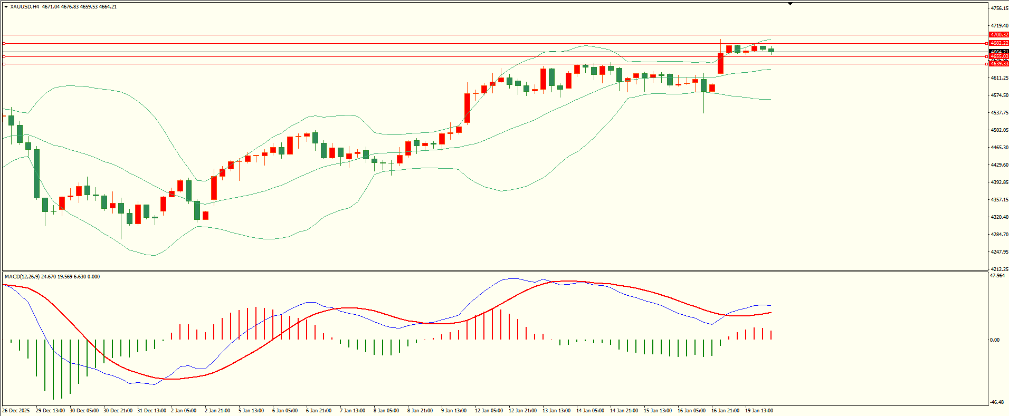The height and width of the screenshot is (416, 1009).
Task: Select left square handle of 4639.33 line
Action: 4,64
